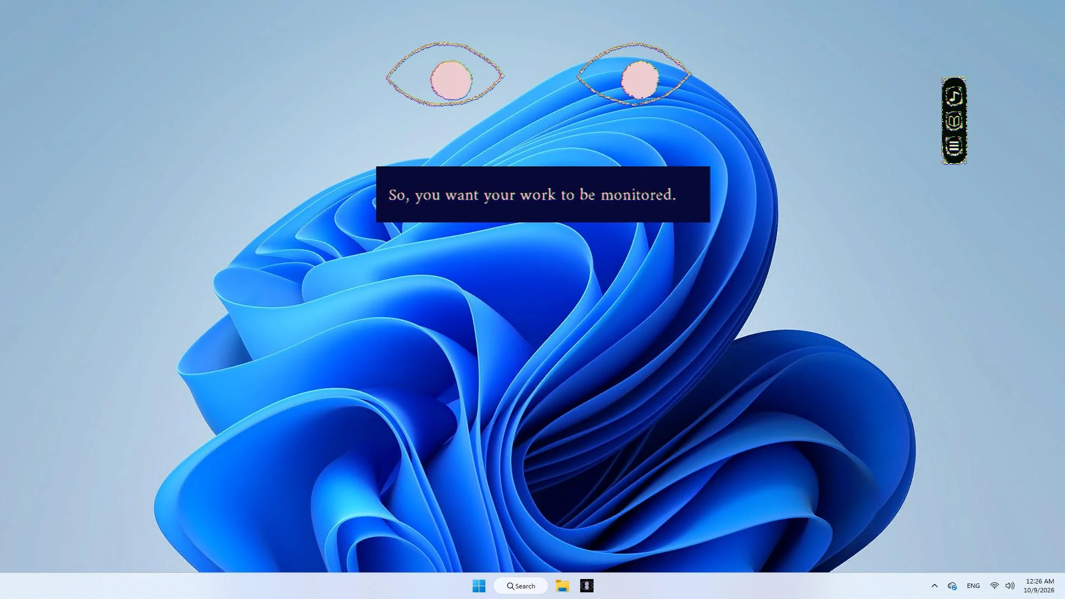This screenshot has height=599, width=1065.
Task: Click the music note icon in overlay panel
Action: 954,97
